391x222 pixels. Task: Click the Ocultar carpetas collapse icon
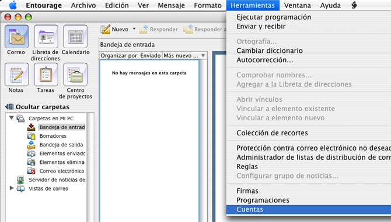(9, 107)
